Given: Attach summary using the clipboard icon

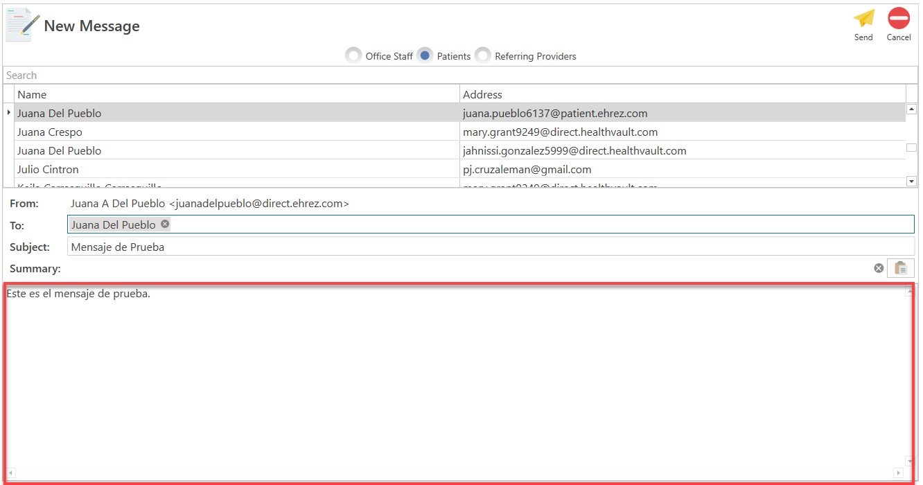Looking at the screenshot, I should [x=901, y=268].
